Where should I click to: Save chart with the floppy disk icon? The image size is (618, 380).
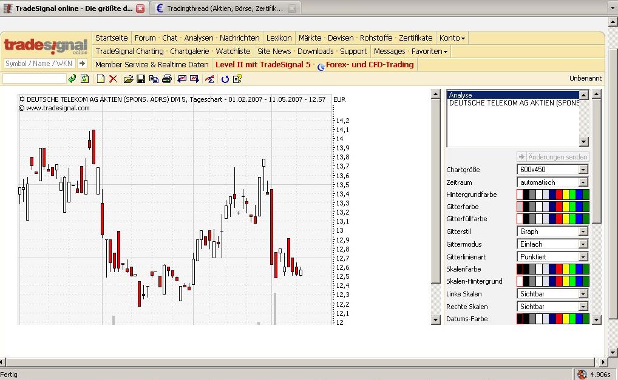(141, 79)
